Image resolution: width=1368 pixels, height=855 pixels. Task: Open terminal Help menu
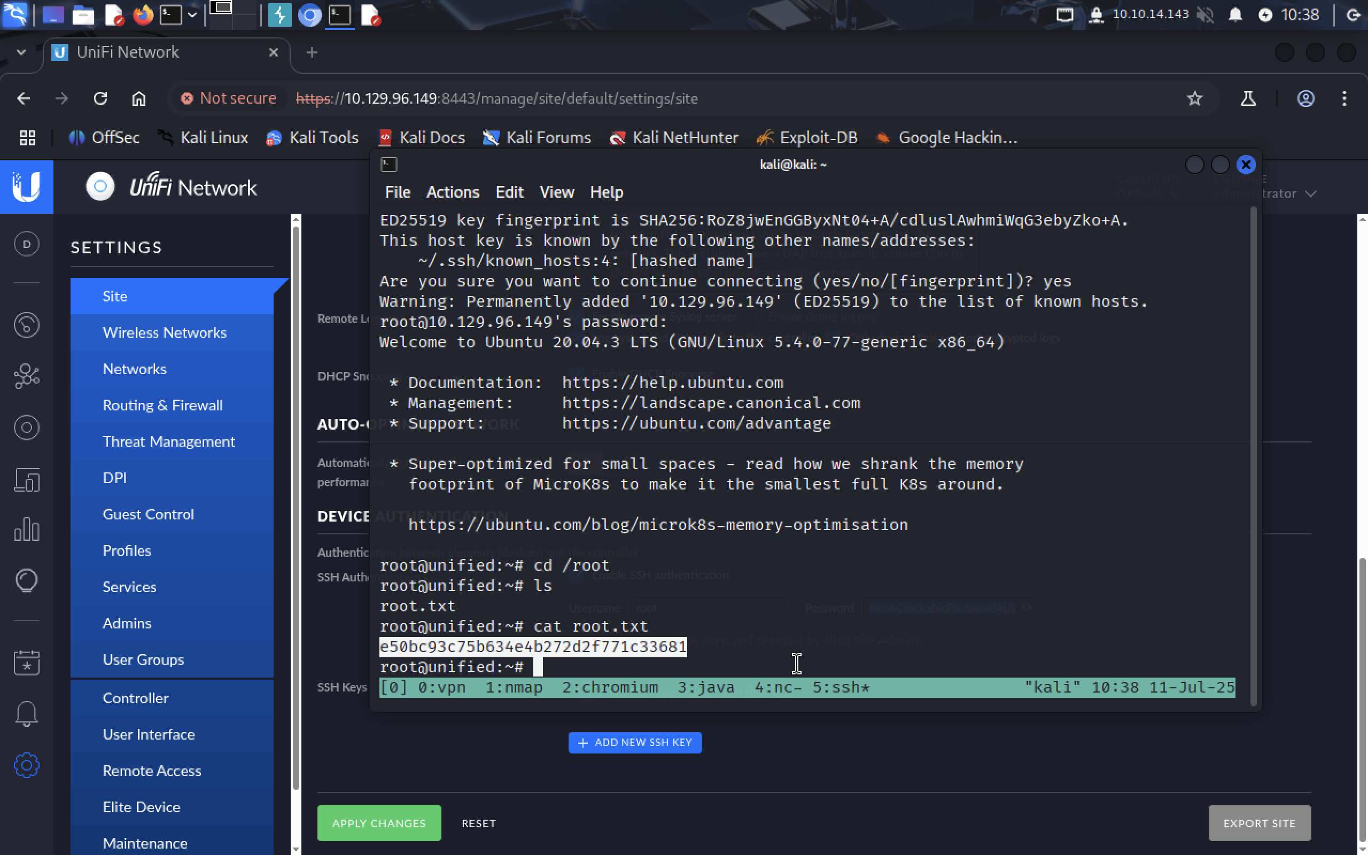(x=607, y=192)
